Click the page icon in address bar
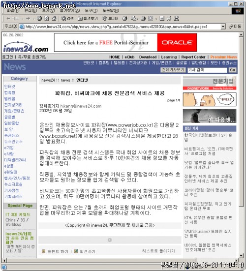Image resolution: width=246 pixels, height=271 pixels. pyautogui.click(x=22, y=27)
